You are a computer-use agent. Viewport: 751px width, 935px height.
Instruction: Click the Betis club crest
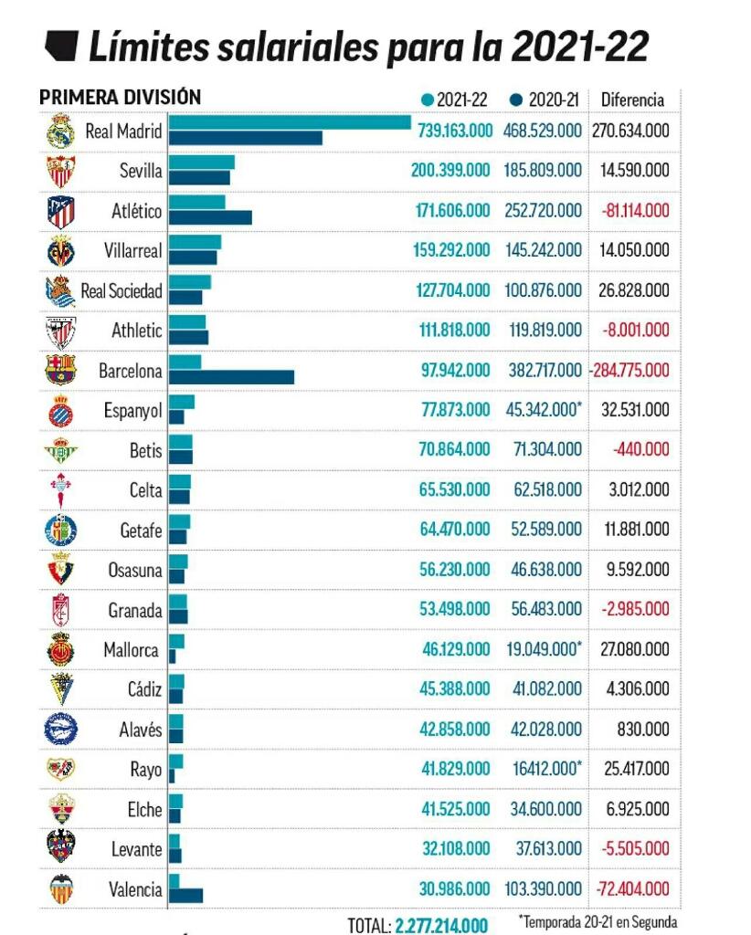pyautogui.click(x=60, y=450)
